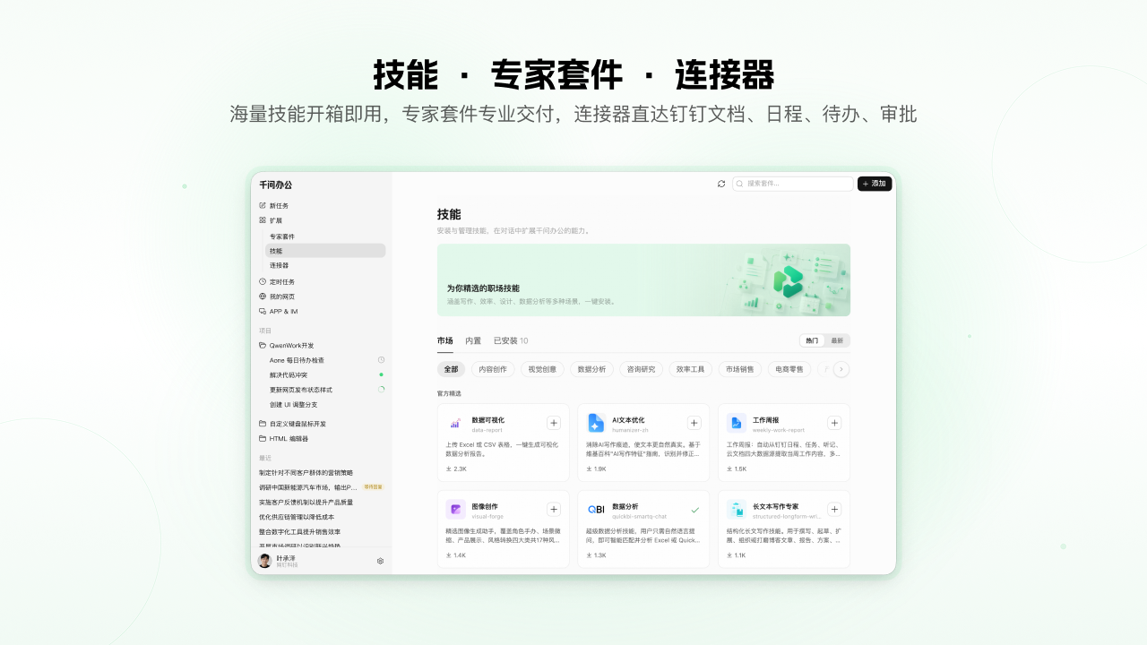Image resolution: width=1147 pixels, height=645 pixels.
Task: Filter skills by 内容创作
Action: (493, 369)
